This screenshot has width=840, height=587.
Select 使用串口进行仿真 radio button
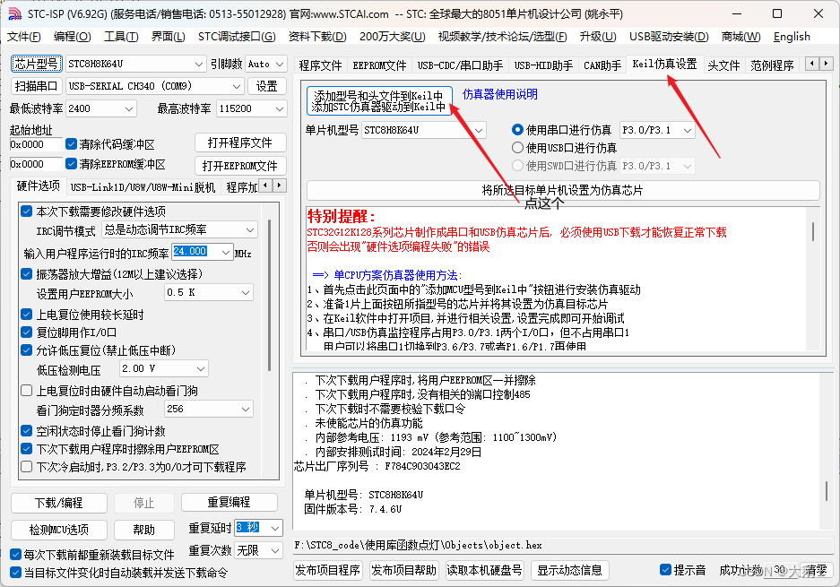point(517,130)
